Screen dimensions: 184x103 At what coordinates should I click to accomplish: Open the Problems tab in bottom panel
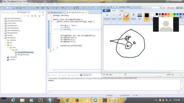coord(53,75)
